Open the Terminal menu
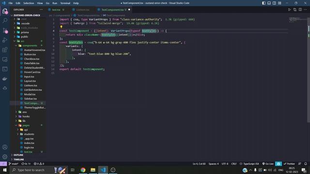The image size is (310, 174). point(65,3)
